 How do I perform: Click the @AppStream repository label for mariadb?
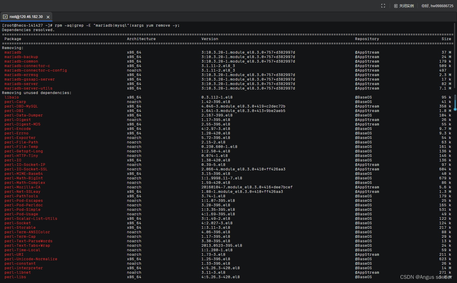coord(367,52)
